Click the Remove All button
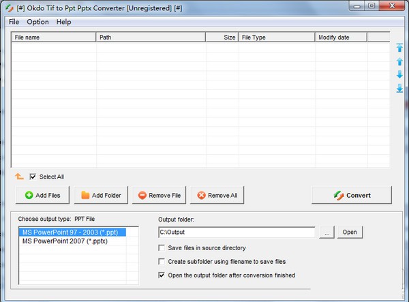 217,195
